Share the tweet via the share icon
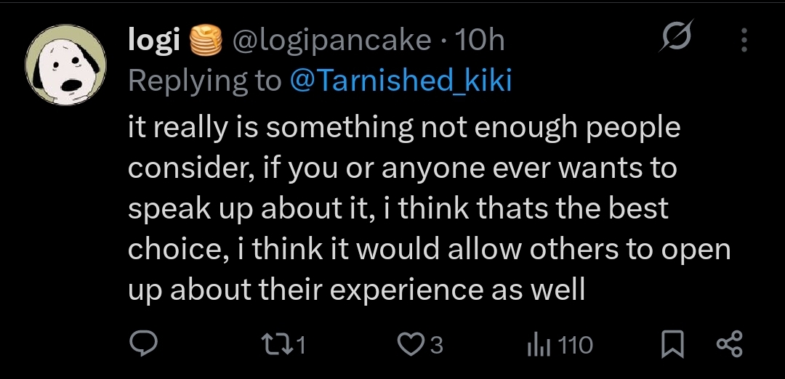This screenshot has width=785, height=379. point(728,344)
